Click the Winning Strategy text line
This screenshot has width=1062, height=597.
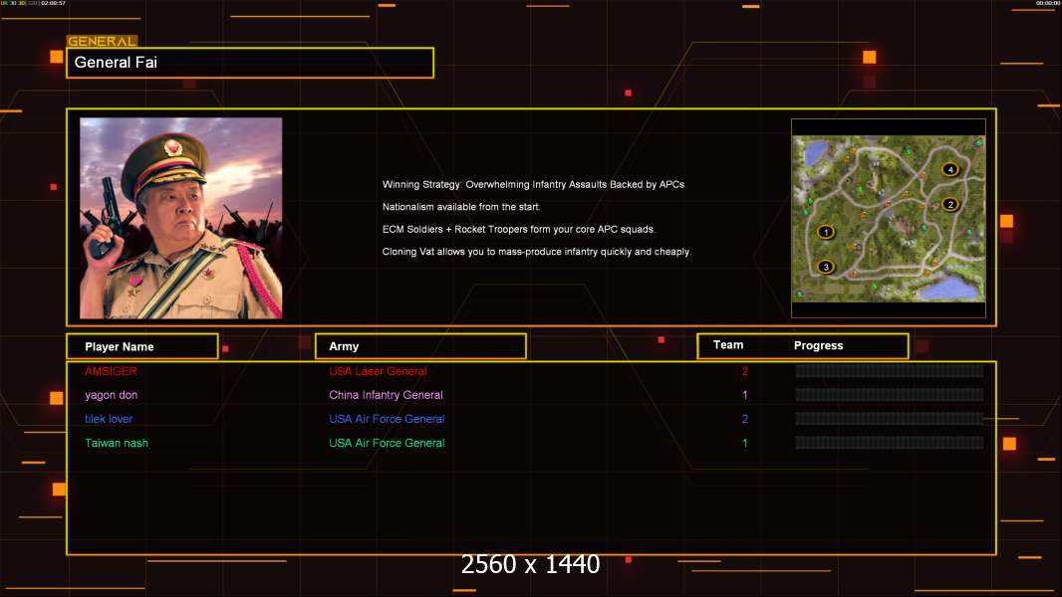[533, 185]
